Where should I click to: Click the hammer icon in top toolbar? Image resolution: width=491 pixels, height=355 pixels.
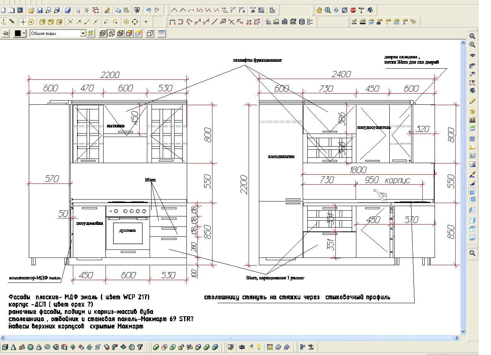361,10
